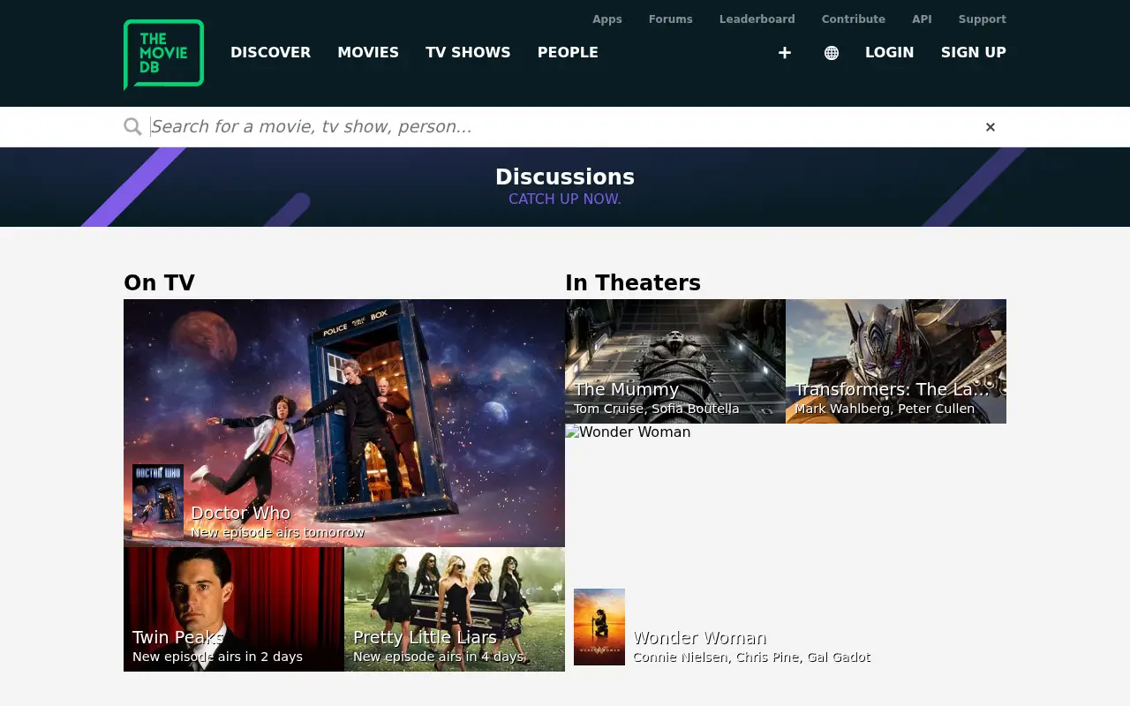Screen dimensions: 1130x706
Task: Open the globe language selector
Action: coord(832,53)
